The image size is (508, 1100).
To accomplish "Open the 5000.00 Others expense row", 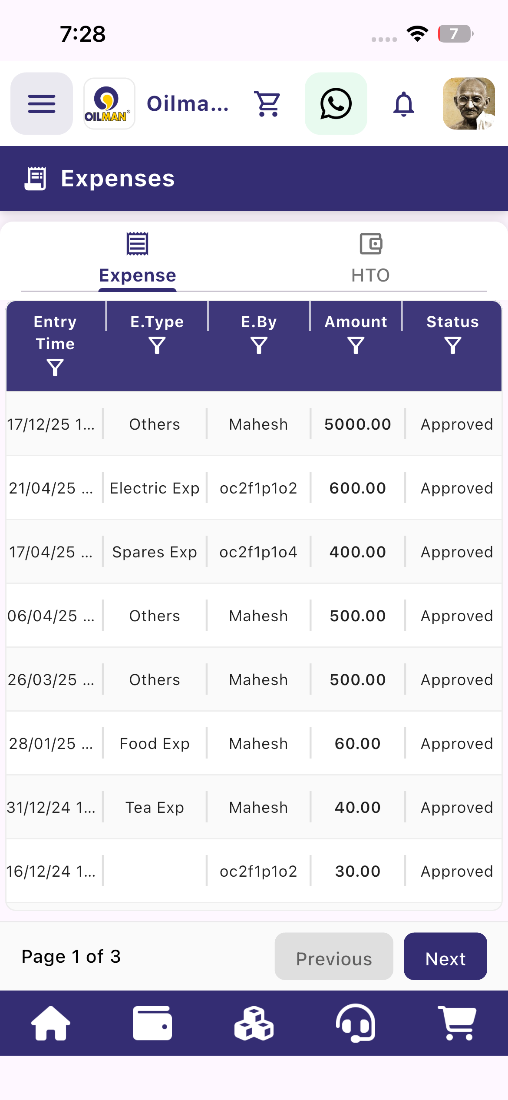I will tap(254, 424).
